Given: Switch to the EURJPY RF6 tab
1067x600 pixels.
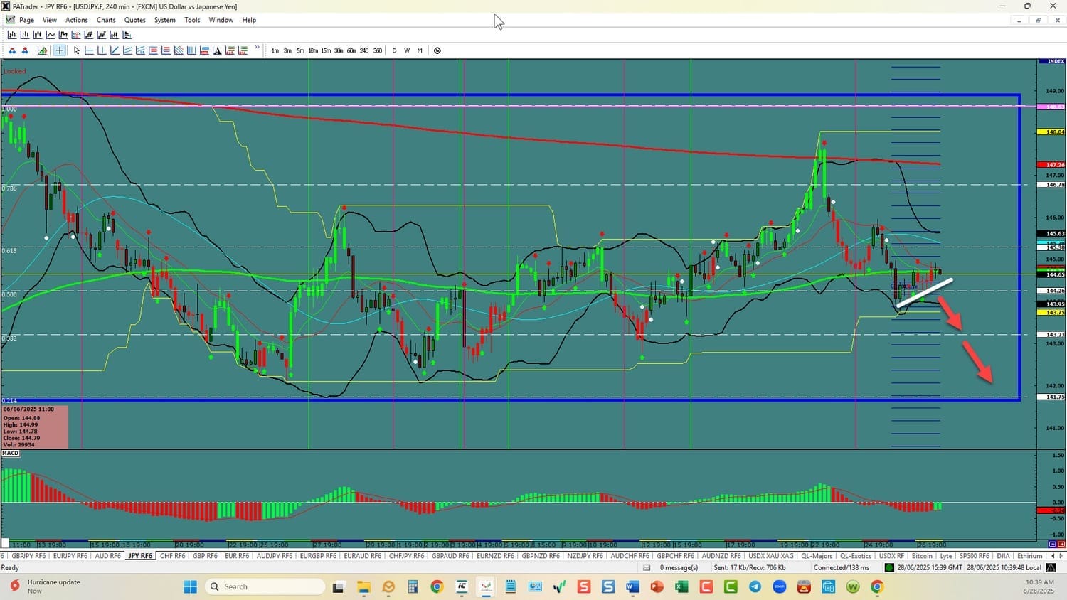Looking at the screenshot, I should [70, 556].
